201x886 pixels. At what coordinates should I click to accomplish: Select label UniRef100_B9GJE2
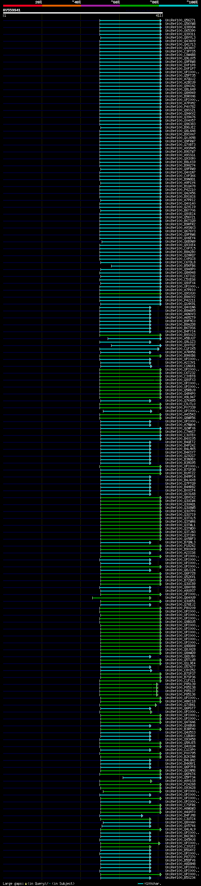(x=180, y=127)
